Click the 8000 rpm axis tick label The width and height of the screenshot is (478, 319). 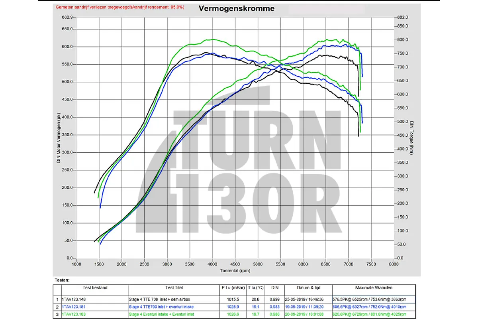click(394, 264)
